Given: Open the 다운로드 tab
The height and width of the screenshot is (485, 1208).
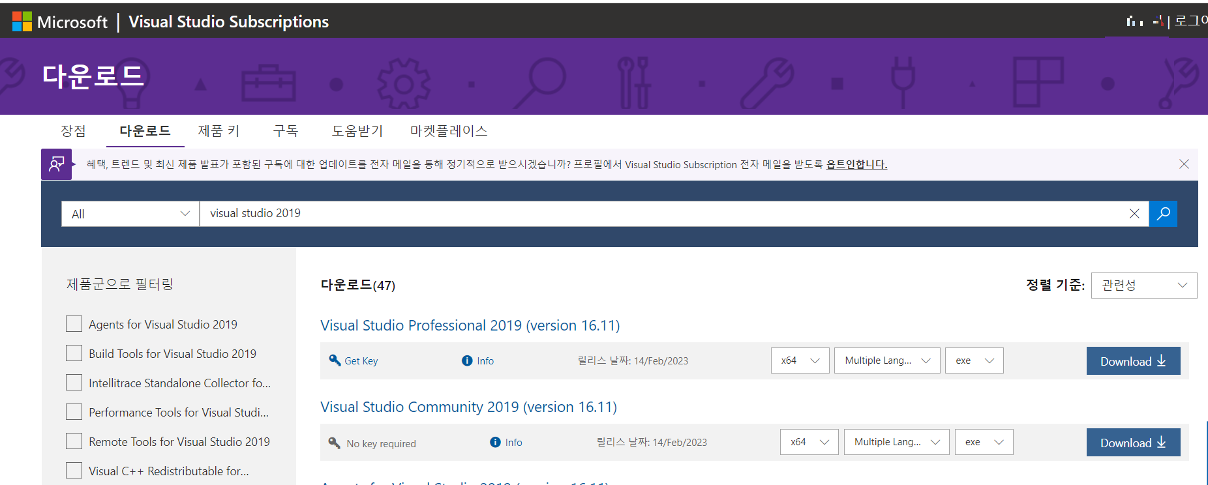Looking at the screenshot, I should (x=145, y=131).
